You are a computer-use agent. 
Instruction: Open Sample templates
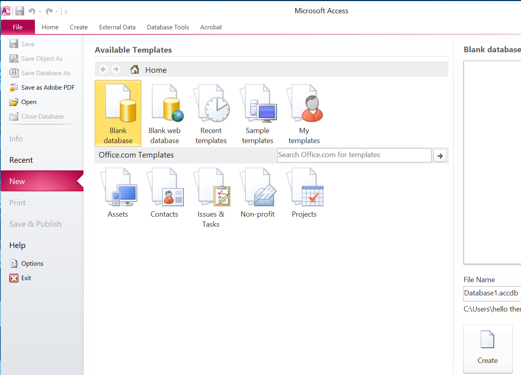point(258,113)
